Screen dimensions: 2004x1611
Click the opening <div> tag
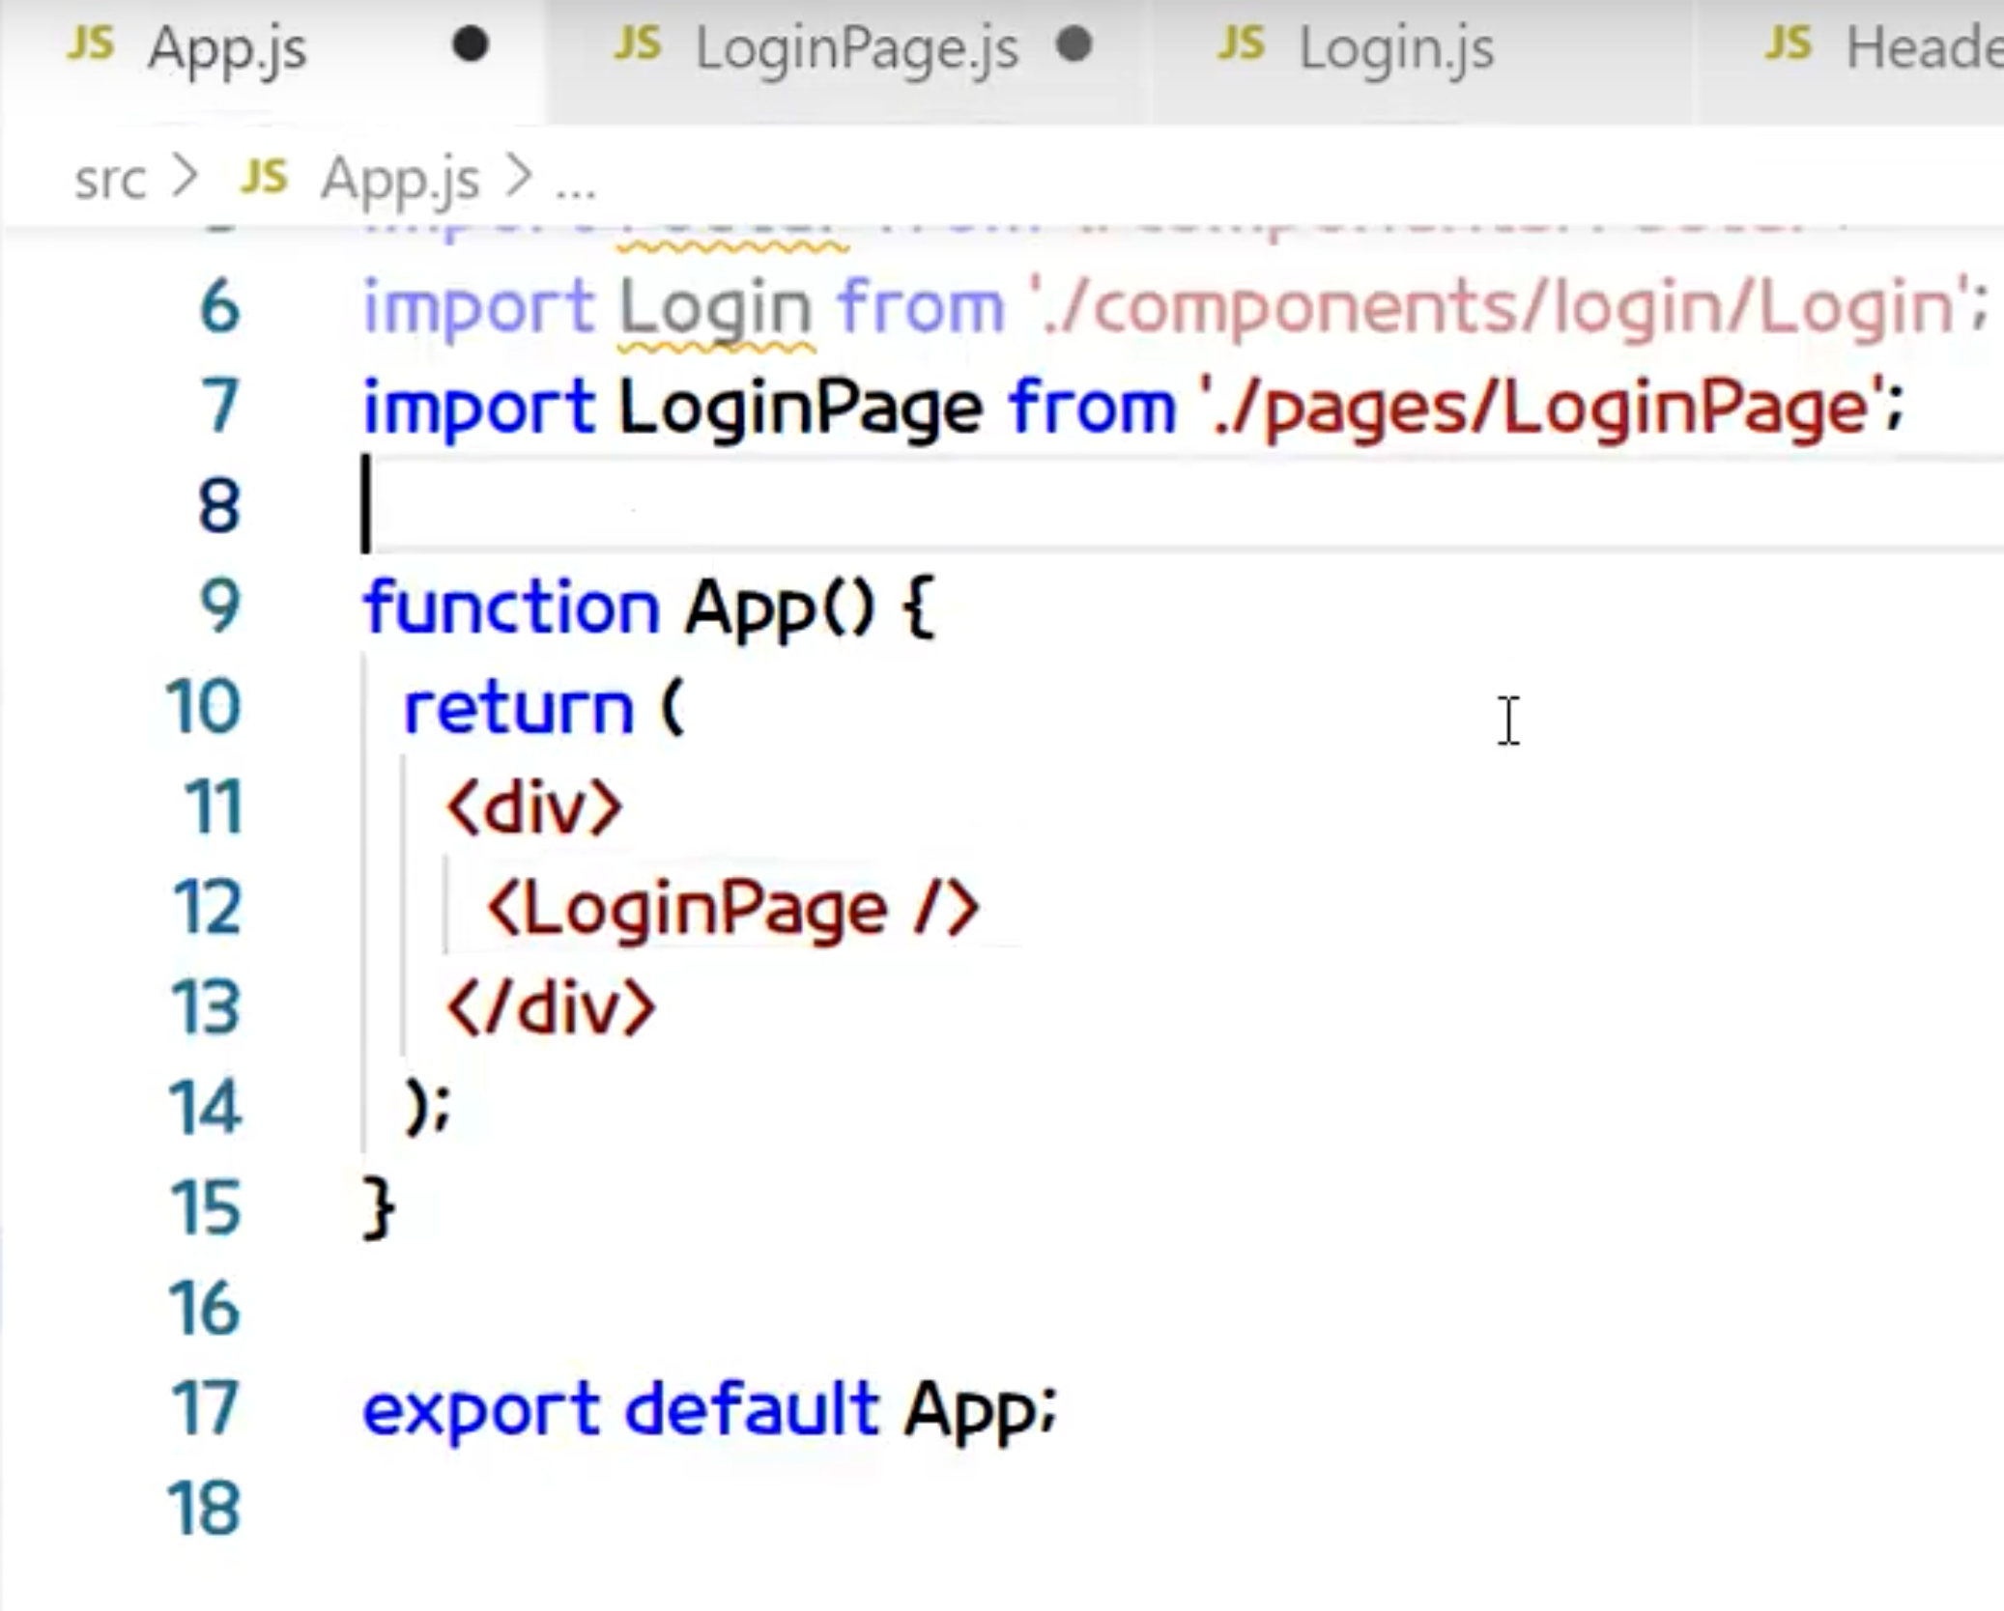point(533,807)
